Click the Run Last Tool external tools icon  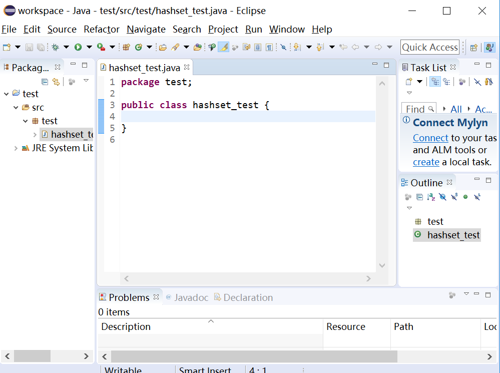pyautogui.click(x=101, y=47)
